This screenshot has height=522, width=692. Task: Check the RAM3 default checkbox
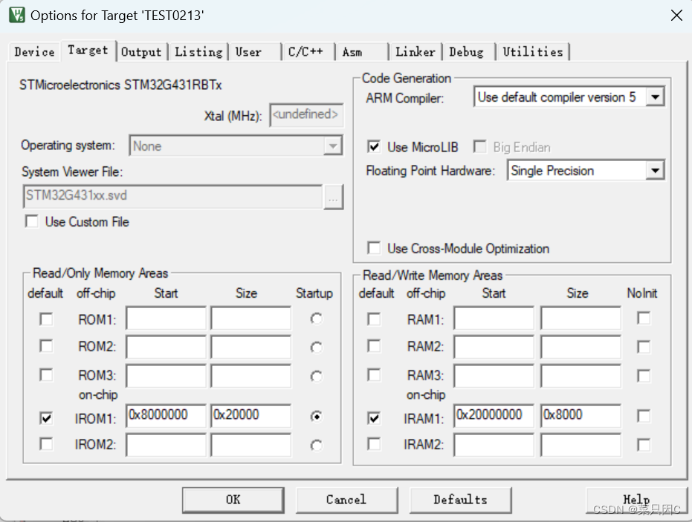[x=374, y=375]
